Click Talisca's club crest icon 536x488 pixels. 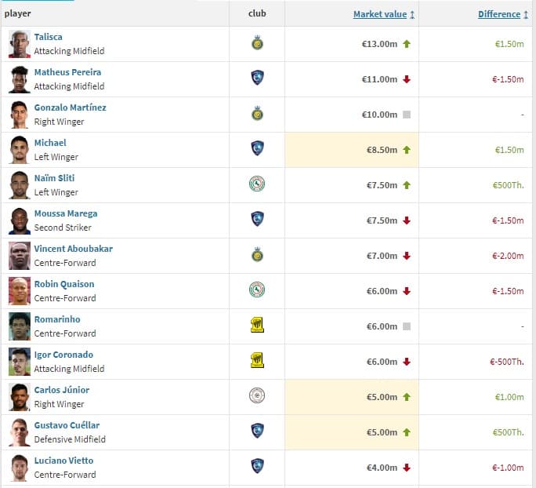[x=257, y=43]
